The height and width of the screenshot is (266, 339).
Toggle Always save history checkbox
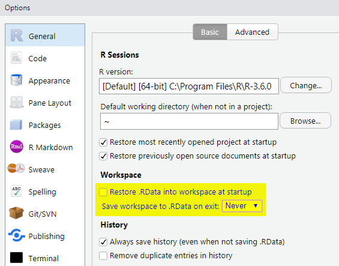pos(103,242)
